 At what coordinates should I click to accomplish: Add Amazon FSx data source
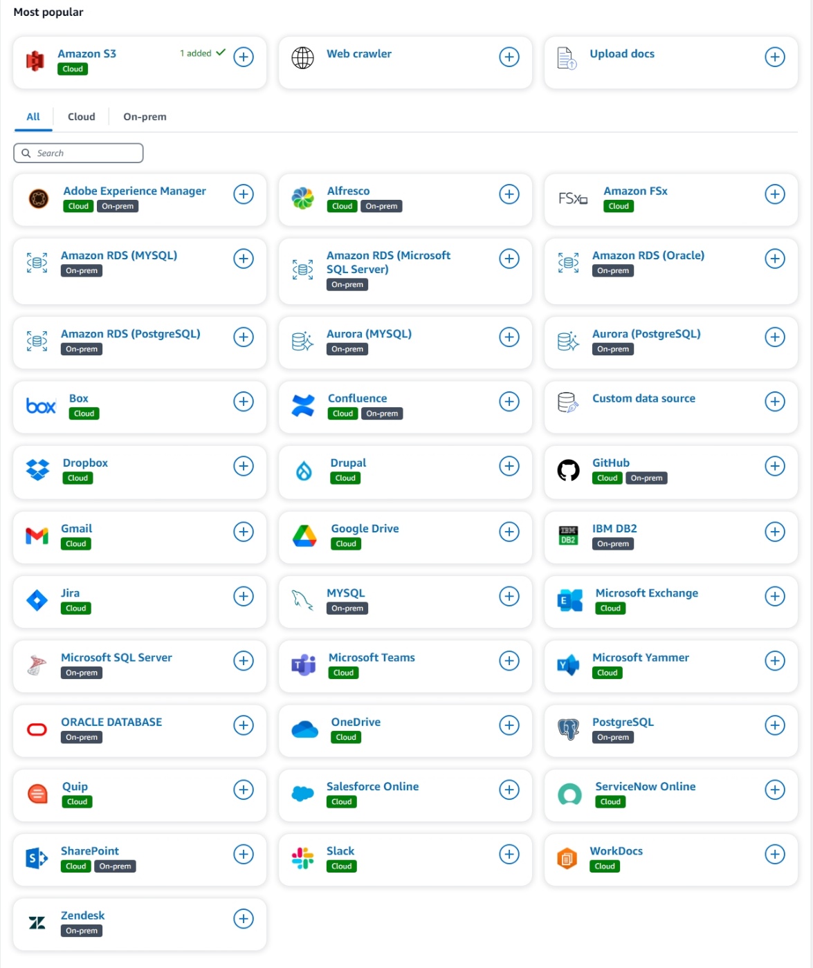coord(775,194)
